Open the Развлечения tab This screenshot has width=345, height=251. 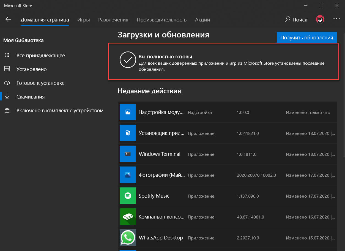coord(113,20)
